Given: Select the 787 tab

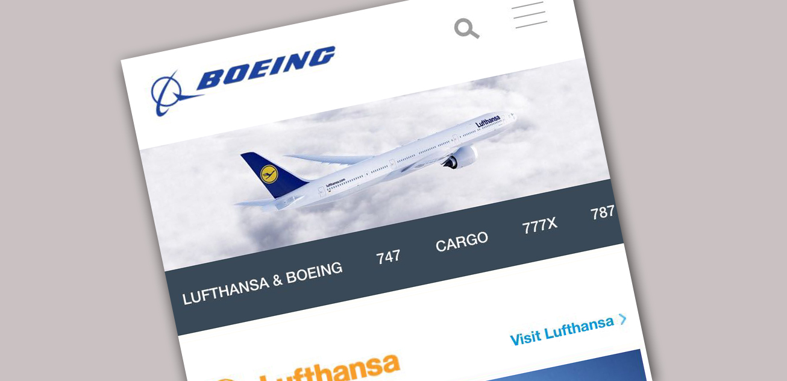Looking at the screenshot, I should tap(603, 212).
